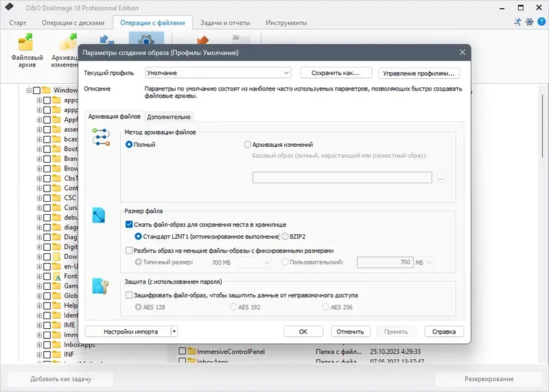Click the browse ... button for base image
Screen dimensions: 549x392
[x=441, y=178]
